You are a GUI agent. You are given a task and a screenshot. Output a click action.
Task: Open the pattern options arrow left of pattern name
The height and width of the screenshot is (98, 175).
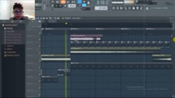94,8
